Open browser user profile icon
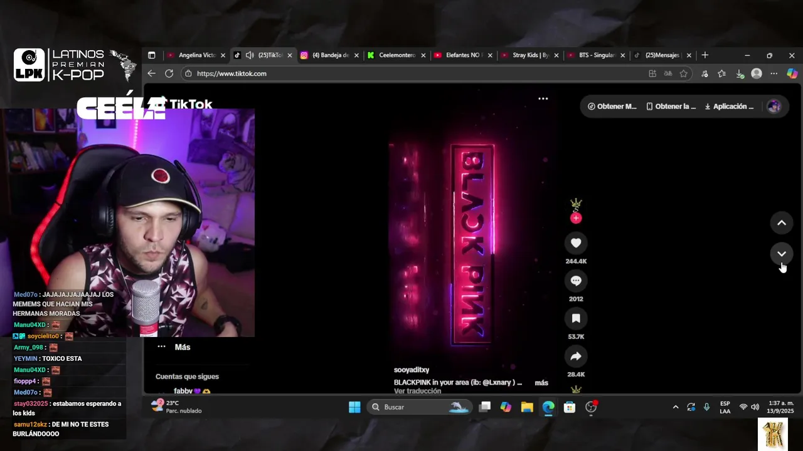The width and height of the screenshot is (803, 451). point(757,73)
